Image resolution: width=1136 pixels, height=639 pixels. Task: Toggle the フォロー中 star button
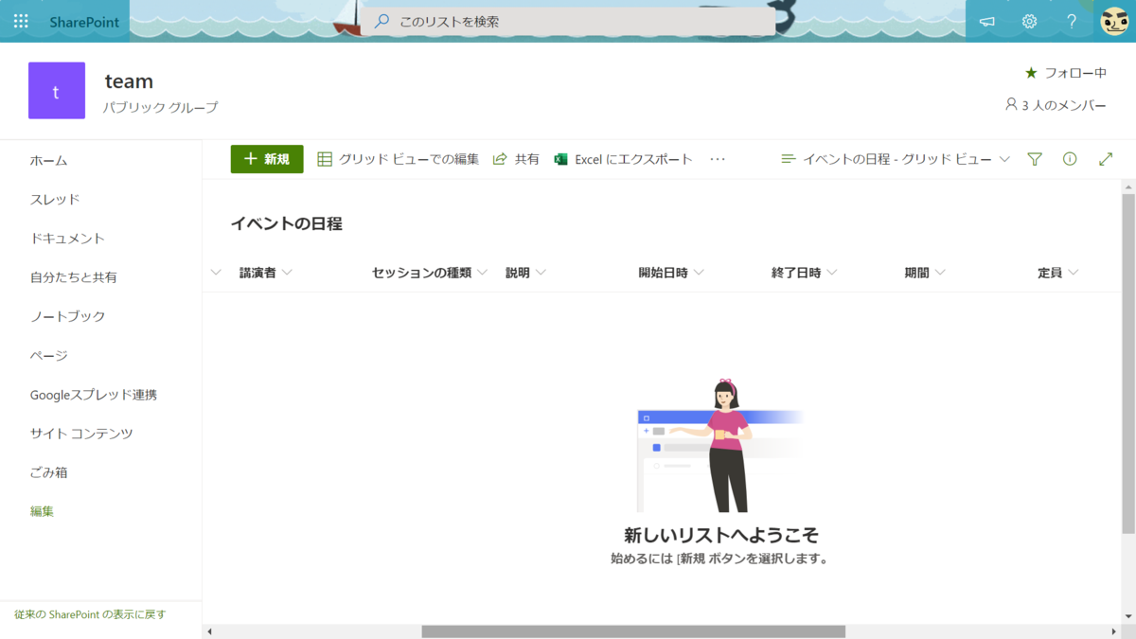pos(1066,73)
